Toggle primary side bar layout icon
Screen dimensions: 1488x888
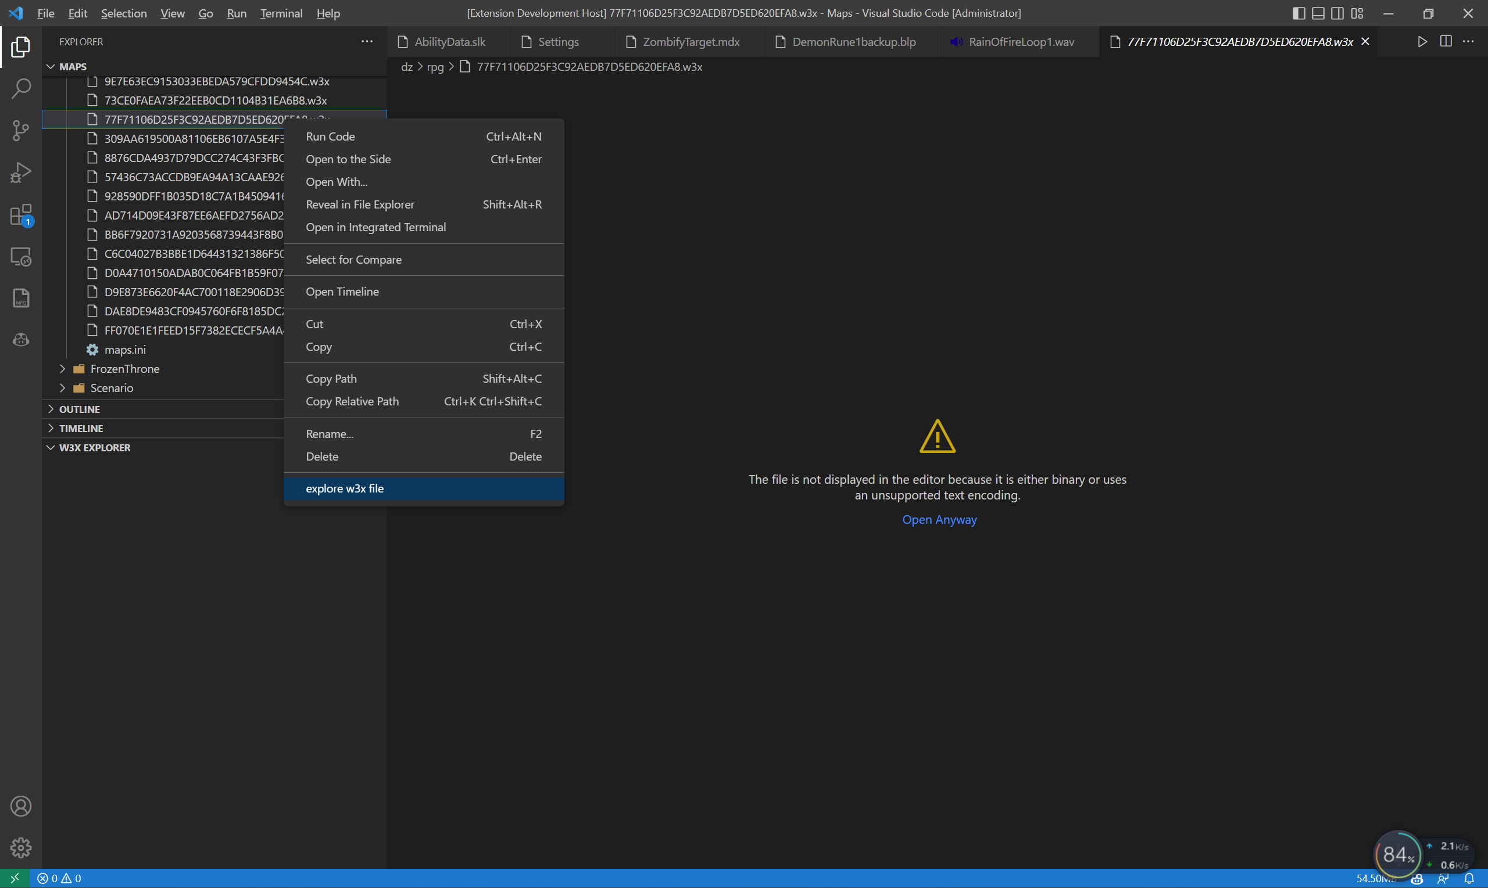[x=1298, y=13]
